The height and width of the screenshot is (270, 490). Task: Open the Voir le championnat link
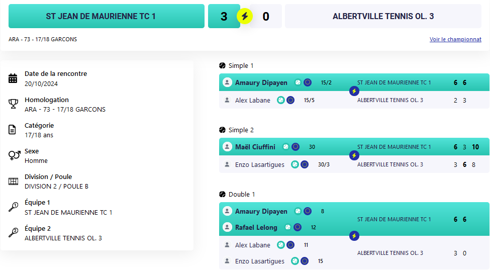click(455, 39)
